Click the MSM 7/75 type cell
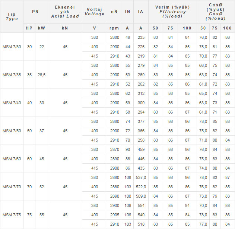This screenshot has width=235, height=229. tap(12, 215)
